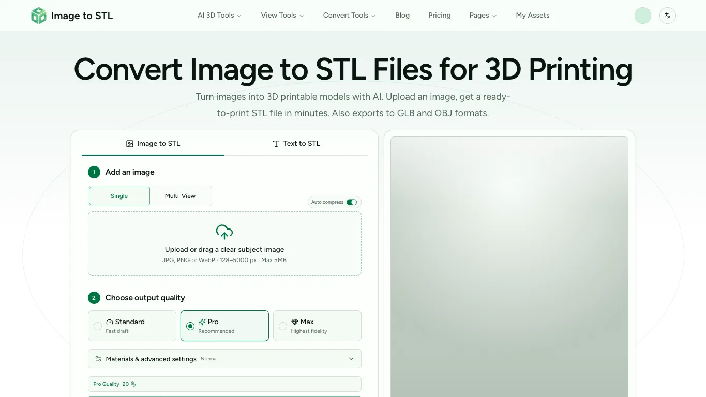Select the Standard quality radio button
This screenshot has height=397, width=706.
click(x=98, y=326)
